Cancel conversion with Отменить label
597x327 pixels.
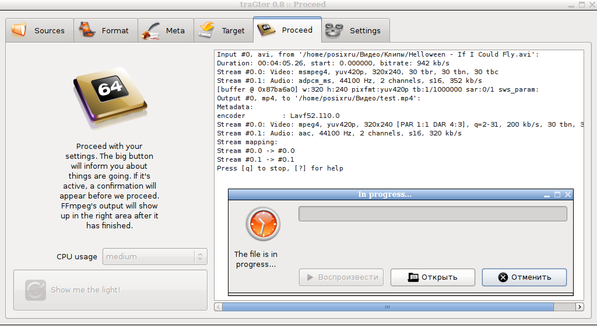click(x=531, y=277)
